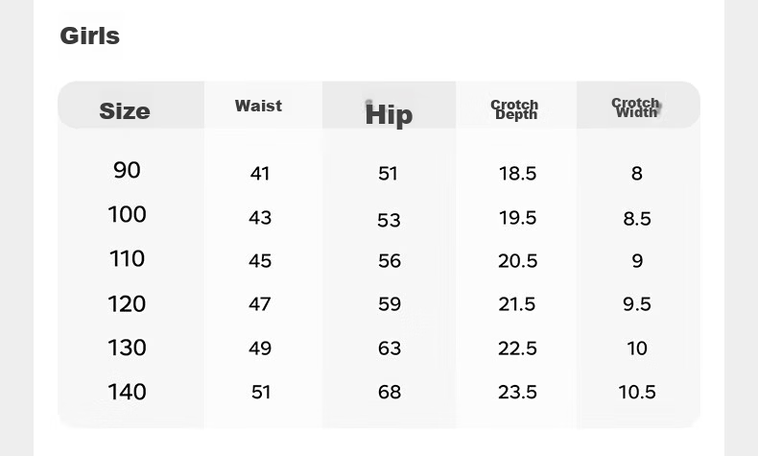The height and width of the screenshot is (456, 758).
Task: Select size 100 row label
Action: coord(127,214)
